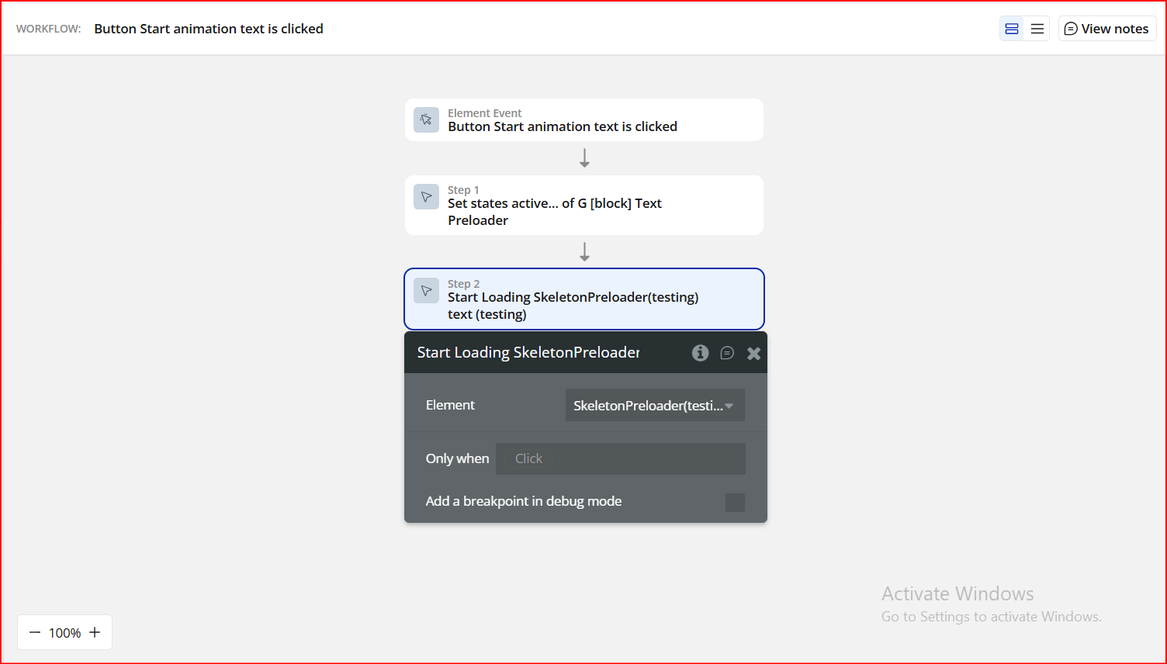Click the 100% zoom level label
Image resolution: width=1167 pixels, height=664 pixels.
64,633
